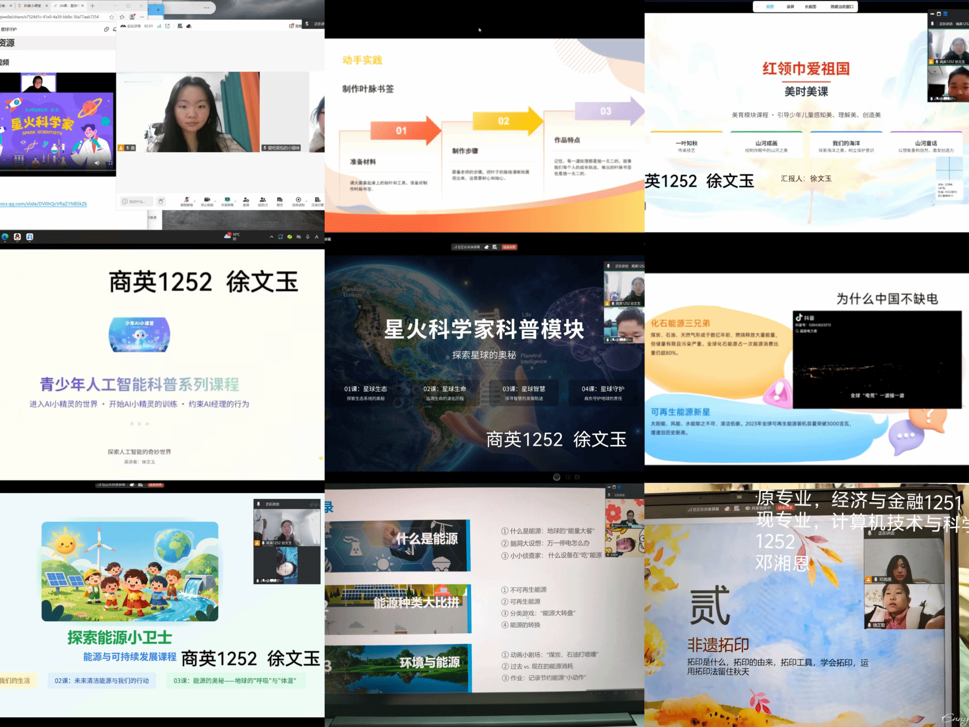The width and height of the screenshot is (969, 727).
Task: Favorite this page with the star icon
Action: click(x=112, y=17)
